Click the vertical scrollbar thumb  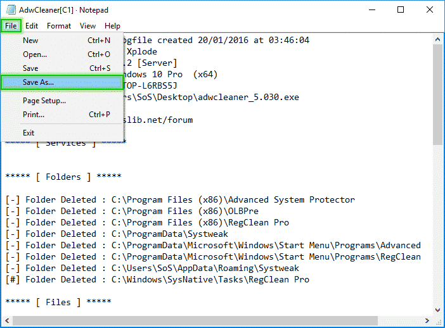tap(438, 95)
